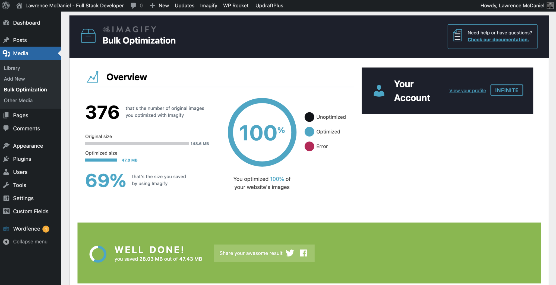Image resolution: width=556 pixels, height=285 pixels.
Task: Click the Comments bubble icon in sidebar
Action: (x=6, y=128)
